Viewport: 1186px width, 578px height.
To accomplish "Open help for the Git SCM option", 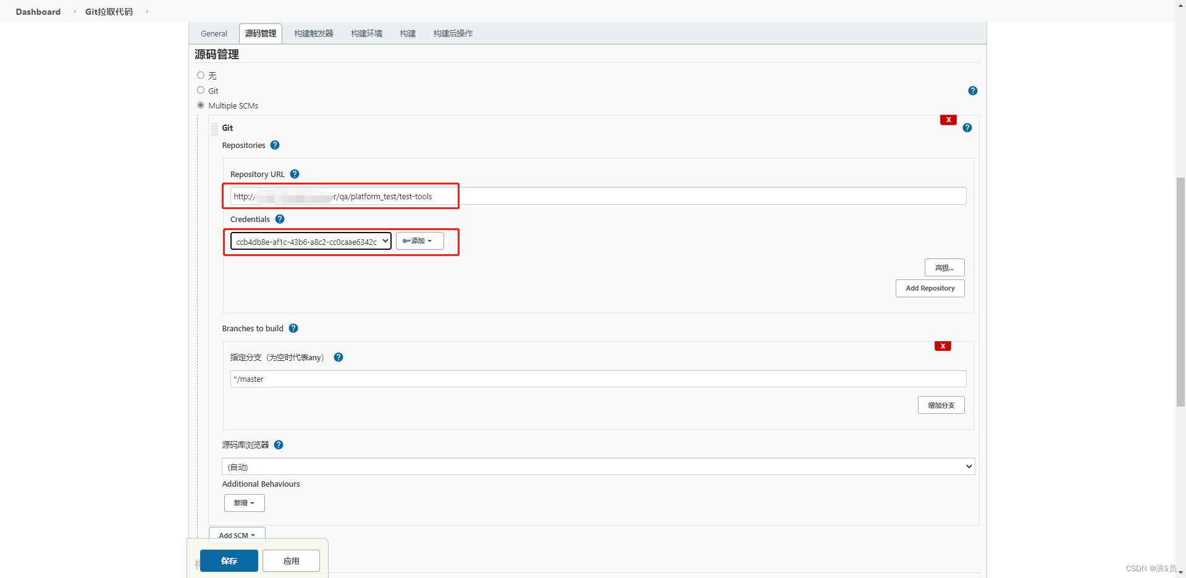I will pos(973,91).
